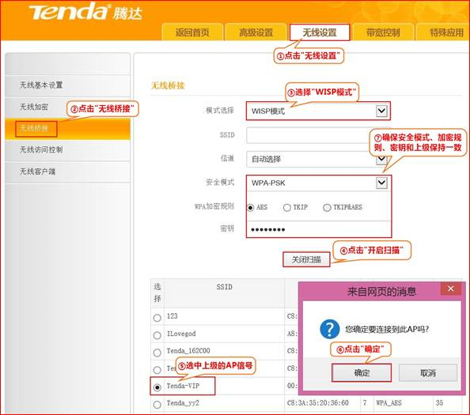This screenshot has height=415, width=470.
Task: Click the SSID name Tenda-VIP
Action: click(183, 386)
